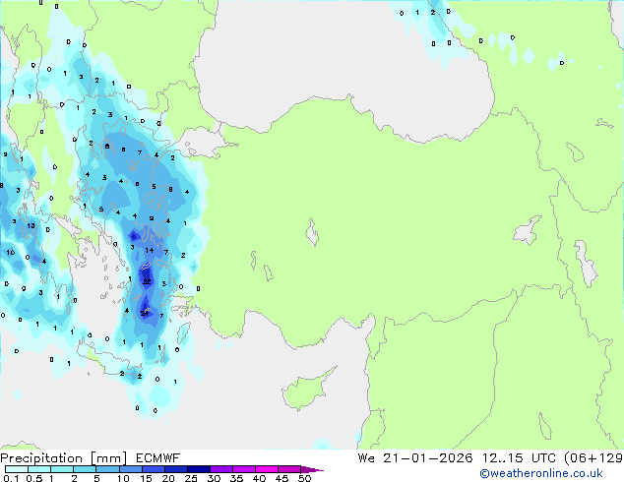Click the 40–45 mm magenta swatch
Image resolution: width=624 pixels, height=482 pixels.
[267, 469]
